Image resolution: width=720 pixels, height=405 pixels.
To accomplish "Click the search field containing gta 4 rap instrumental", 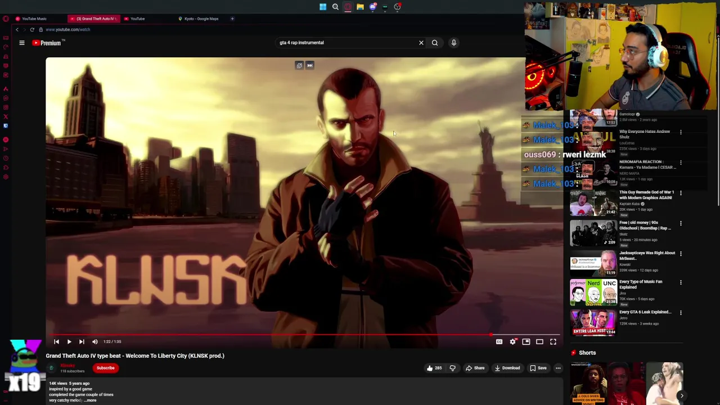I will coord(346,43).
